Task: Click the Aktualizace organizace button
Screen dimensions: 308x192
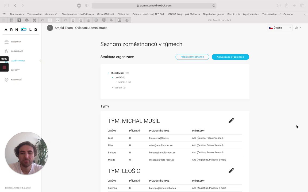Action: tap(230, 57)
